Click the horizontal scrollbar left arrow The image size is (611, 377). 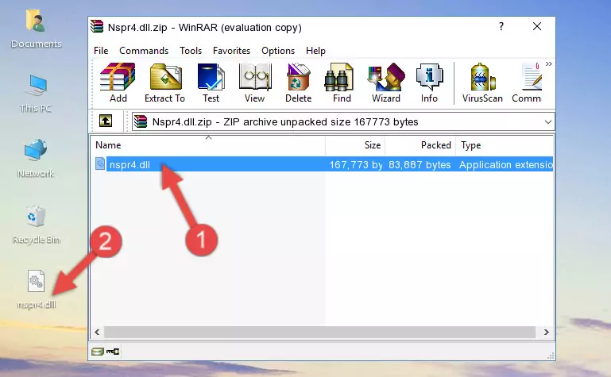(x=97, y=332)
